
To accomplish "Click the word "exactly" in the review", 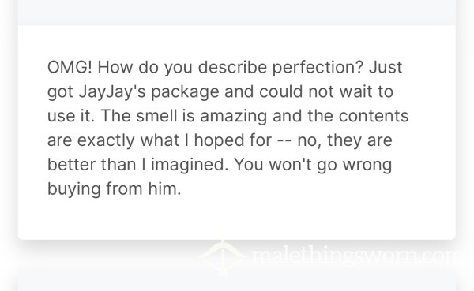I will point(106,141).
